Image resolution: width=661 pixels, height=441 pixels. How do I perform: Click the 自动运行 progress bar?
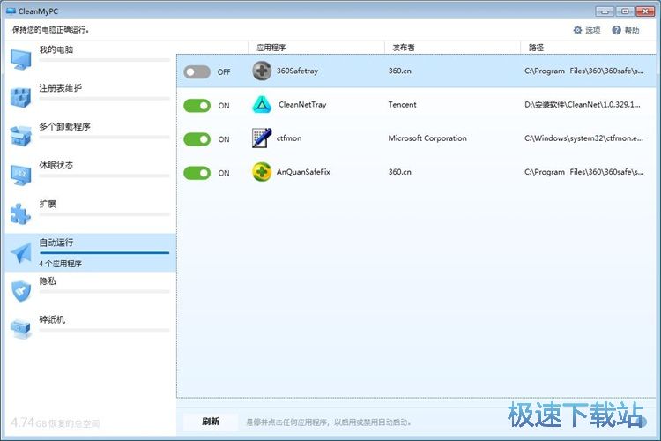click(104, 253)
